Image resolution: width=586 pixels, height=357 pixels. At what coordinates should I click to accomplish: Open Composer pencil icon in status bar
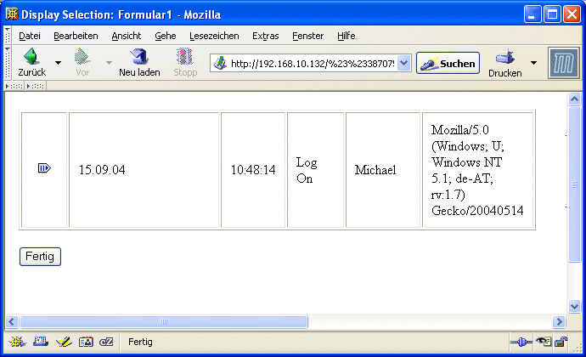(x=62, y=342)
